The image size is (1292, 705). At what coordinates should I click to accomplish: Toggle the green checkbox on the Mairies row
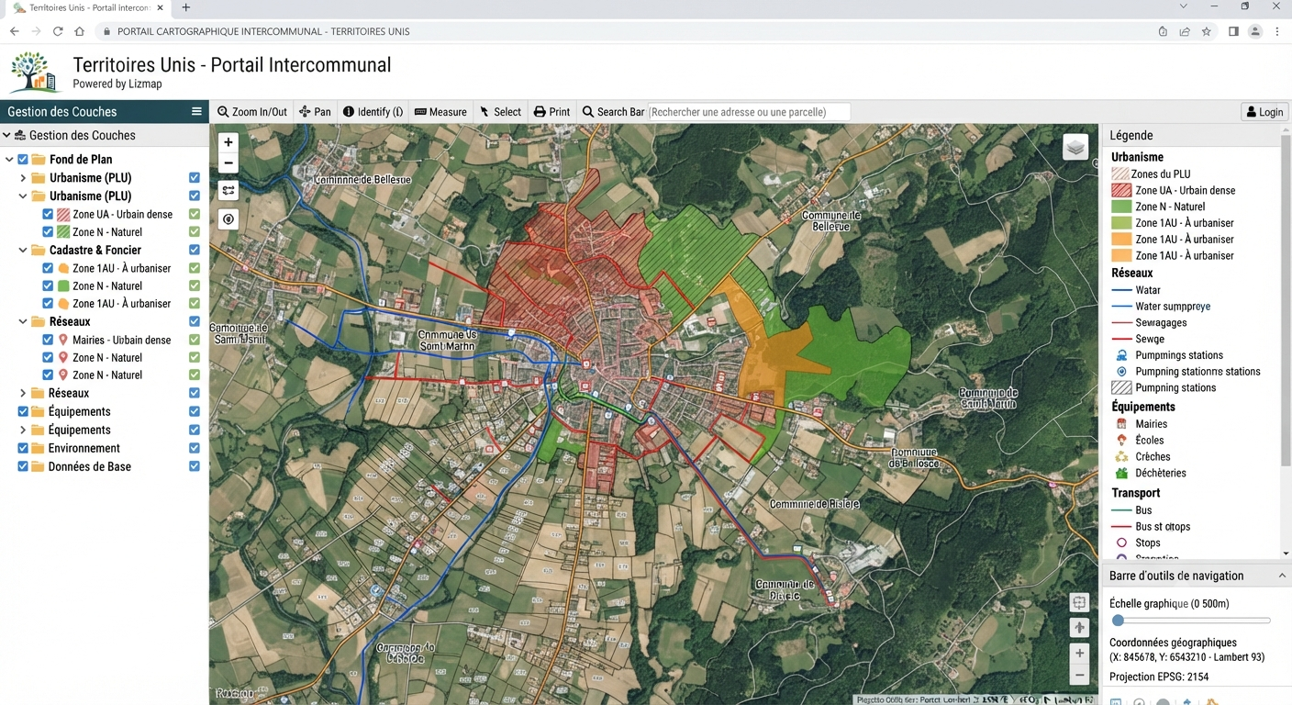195,340
